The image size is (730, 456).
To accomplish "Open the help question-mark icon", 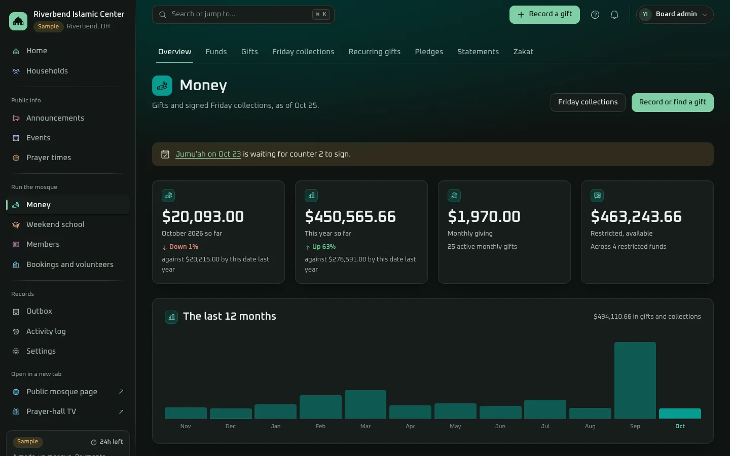I will pos(595,15).
